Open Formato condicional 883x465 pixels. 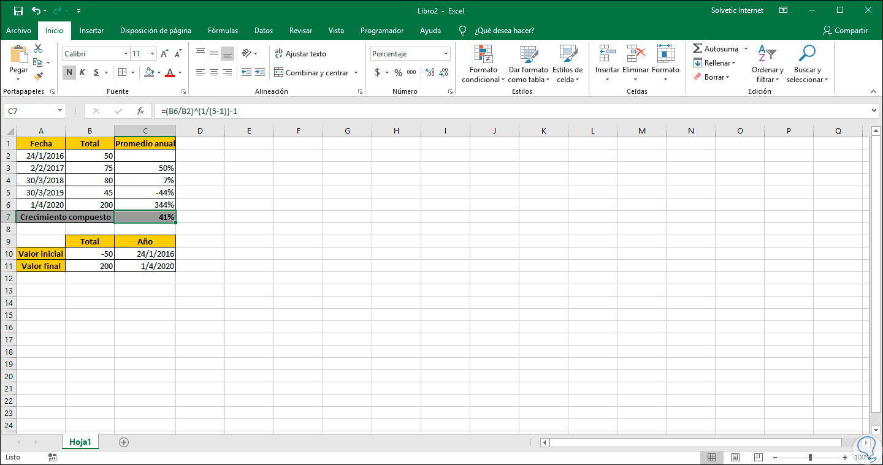483,64
